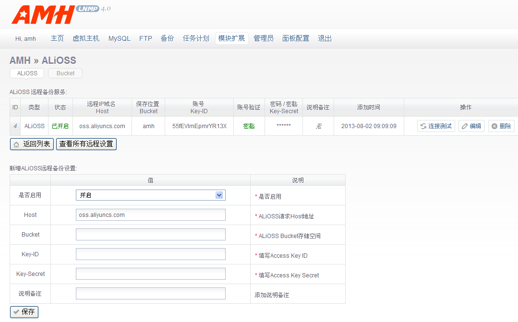Click the AMH logo
Viewport: 518px width, 322px height.
pos(43,15)
